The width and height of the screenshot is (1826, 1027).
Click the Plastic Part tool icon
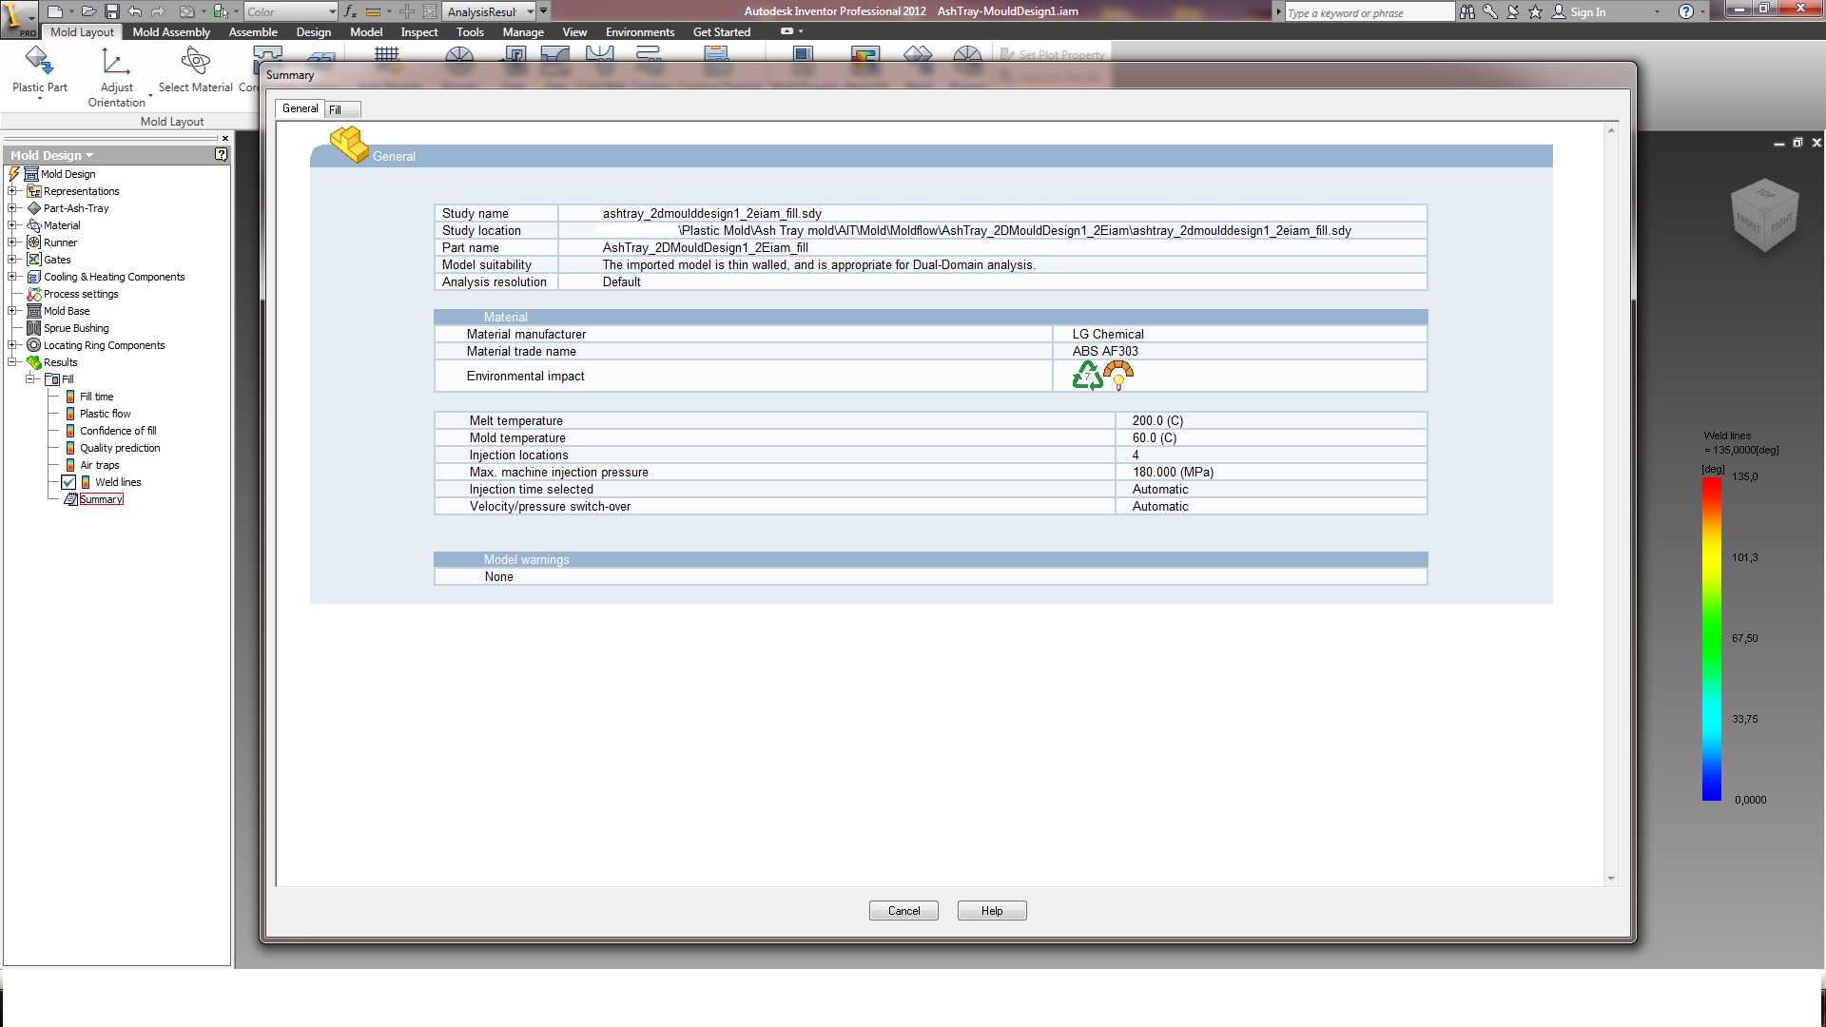tap(39, 62)
